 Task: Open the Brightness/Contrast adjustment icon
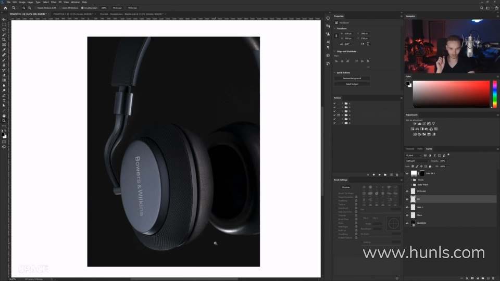pyautogui.click(x=415, y=124)
